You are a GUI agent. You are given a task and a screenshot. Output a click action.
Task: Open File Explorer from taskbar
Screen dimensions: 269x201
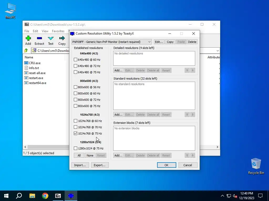coord(32,196)
